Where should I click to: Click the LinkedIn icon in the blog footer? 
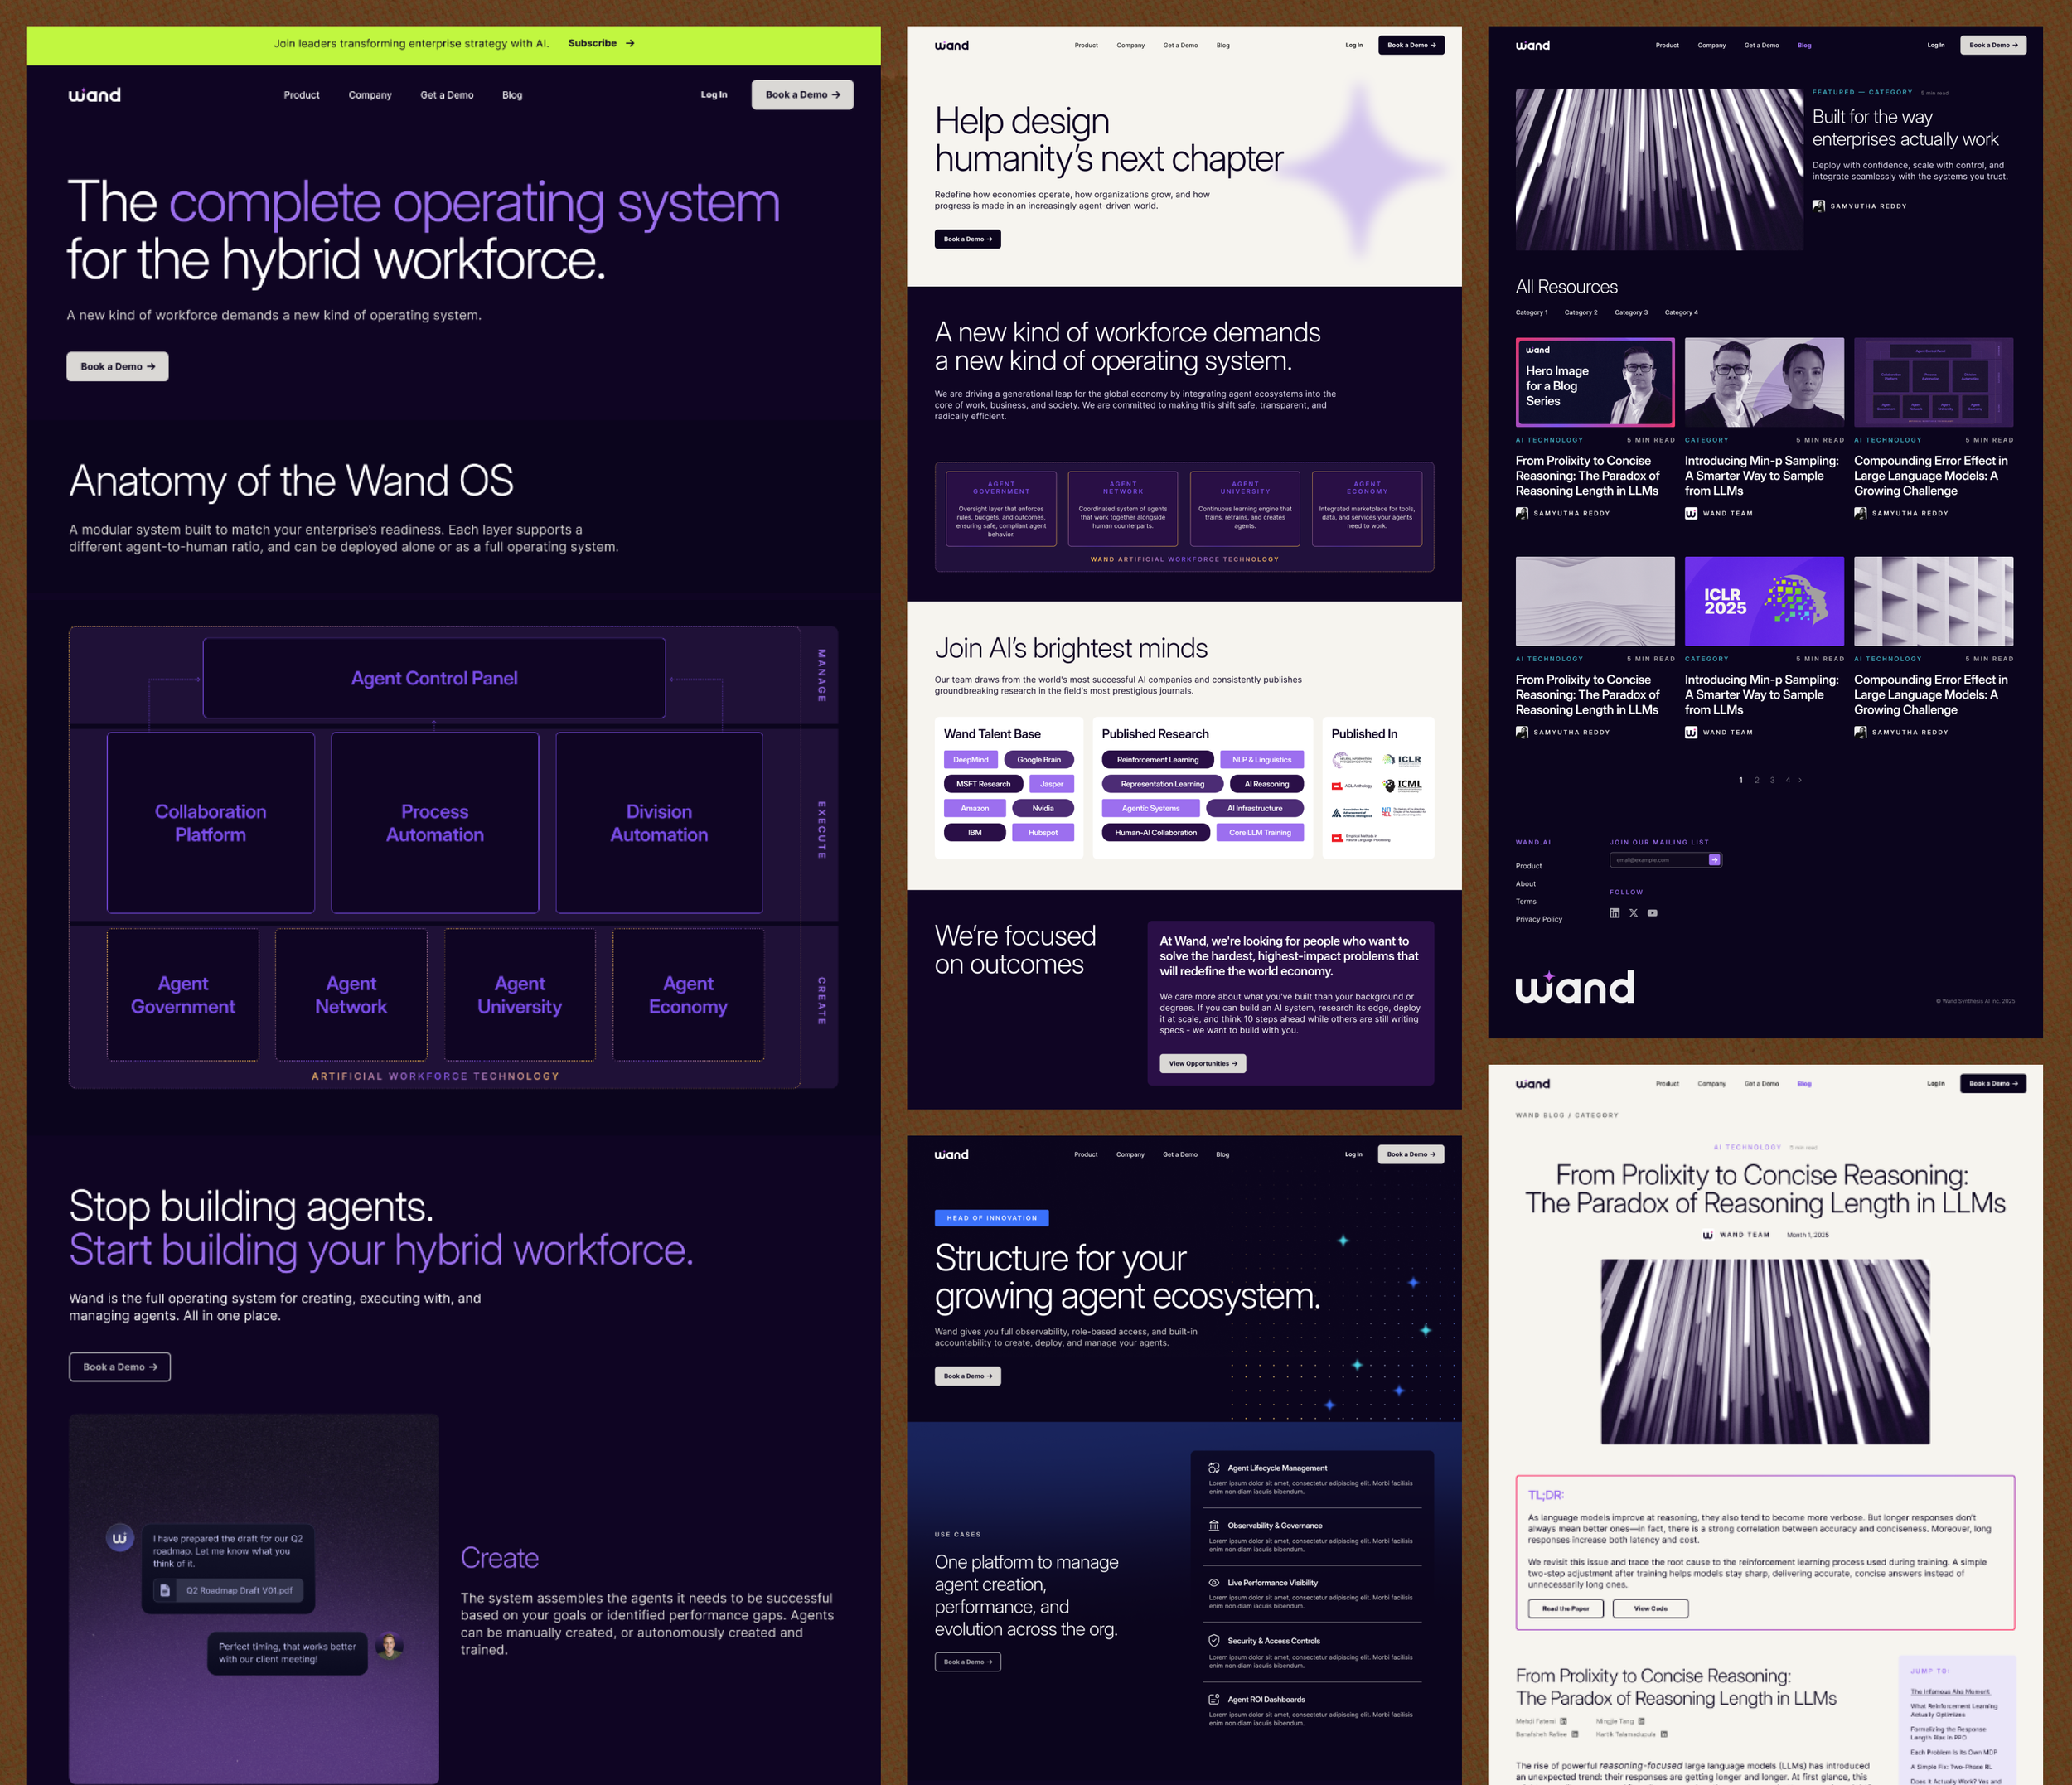click(x=1614, y=913)
